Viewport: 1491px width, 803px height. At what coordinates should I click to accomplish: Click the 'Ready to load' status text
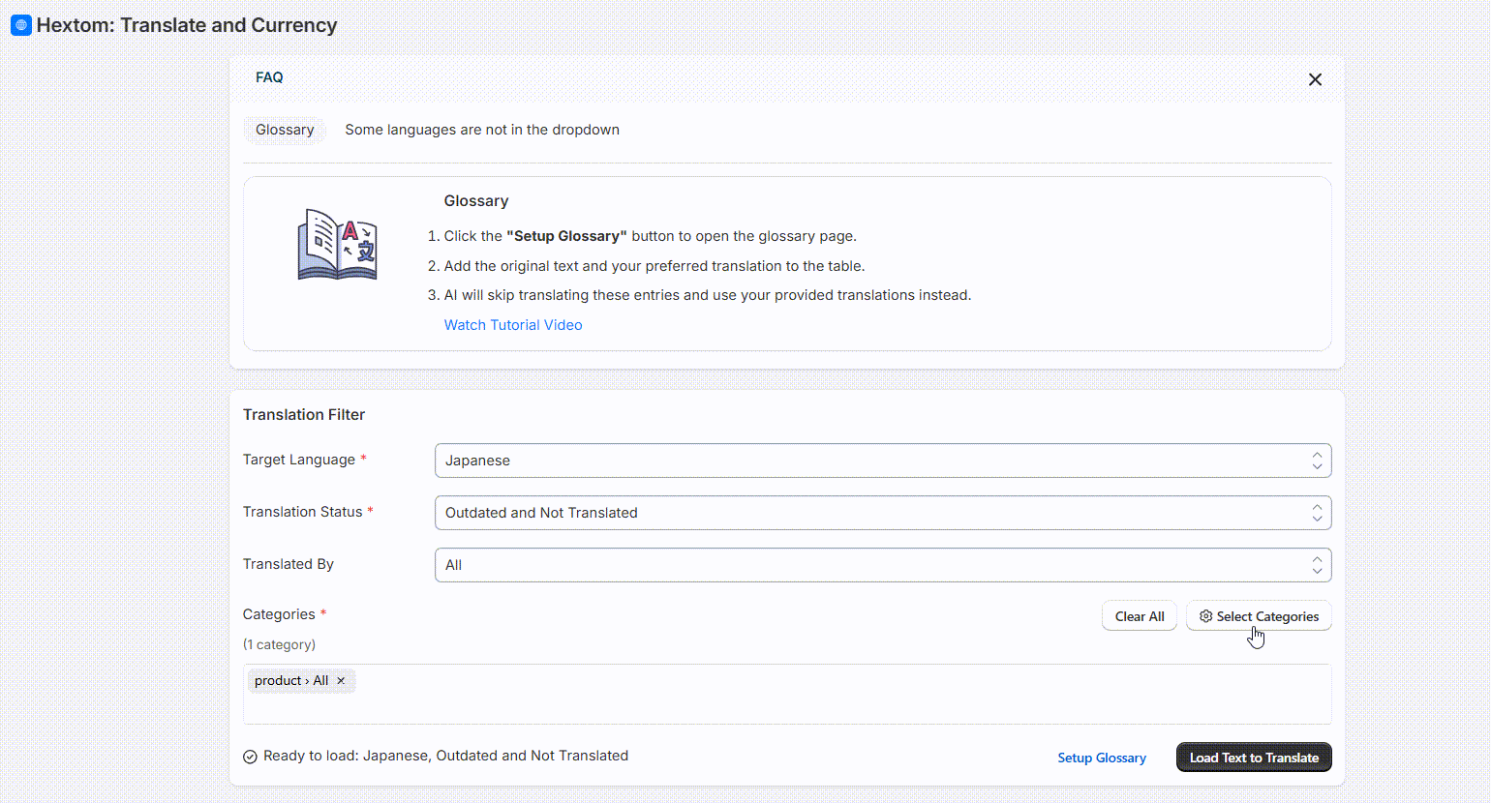click(445, 756)
